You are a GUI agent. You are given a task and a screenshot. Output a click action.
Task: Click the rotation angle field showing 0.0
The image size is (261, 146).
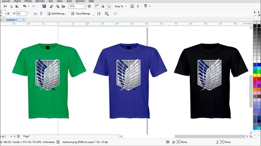[x=21, y=14]
